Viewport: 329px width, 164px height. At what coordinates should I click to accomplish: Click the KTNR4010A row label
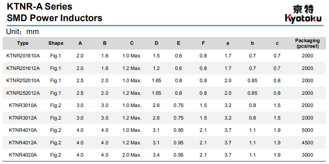point(23,130)
